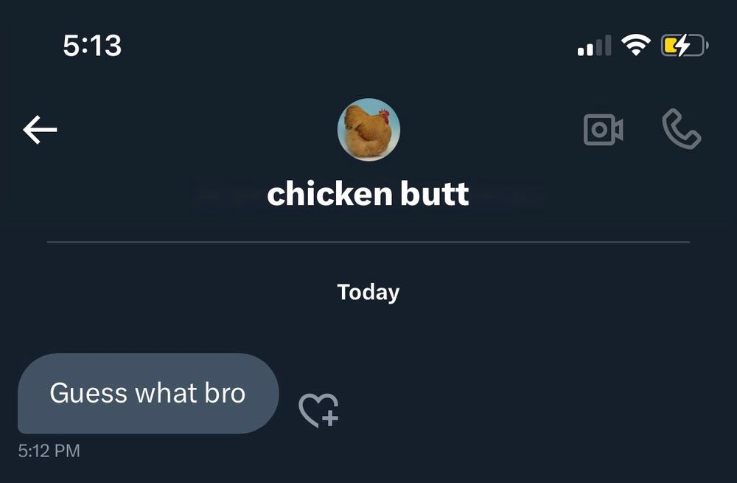This screenshot has width=737, height=483.
Task: Tap the phone receiver icon at top right
Action: 682,129
